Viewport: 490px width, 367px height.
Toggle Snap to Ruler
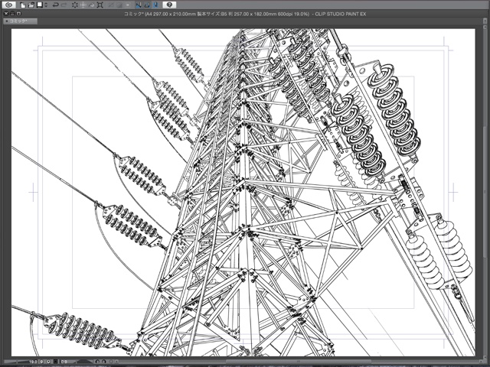click(138, 5)
